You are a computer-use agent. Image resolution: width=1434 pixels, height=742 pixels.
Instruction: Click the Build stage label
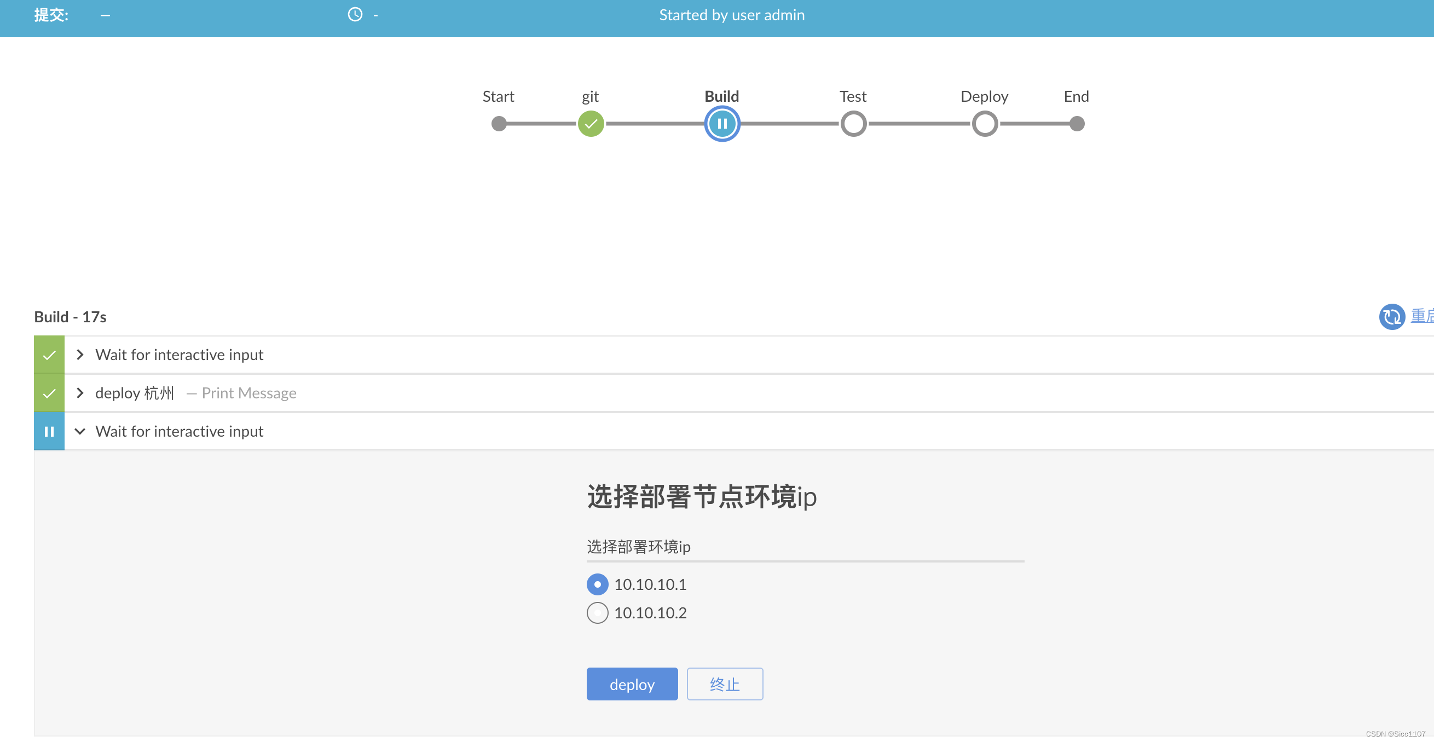(721, 96)
